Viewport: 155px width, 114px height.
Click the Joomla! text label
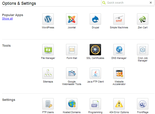pos(72,27)
